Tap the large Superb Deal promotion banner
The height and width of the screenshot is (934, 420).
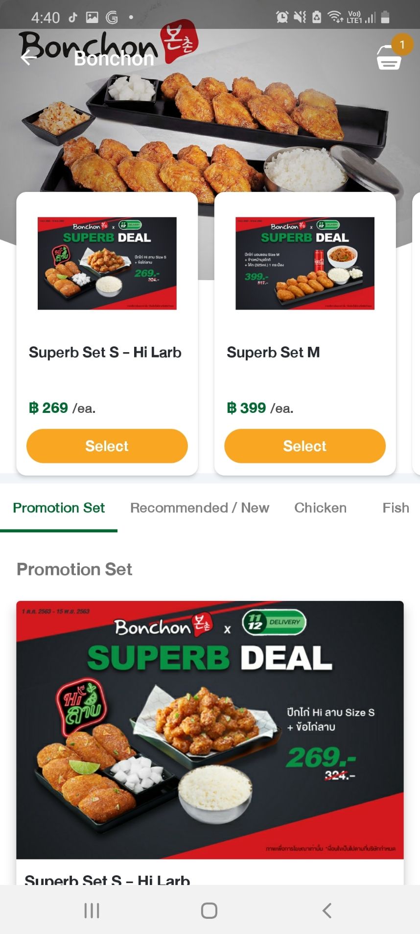[x=210, y=730]
